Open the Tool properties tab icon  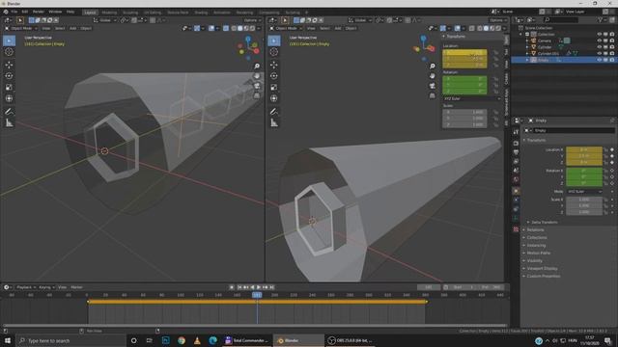click(516, 132)
